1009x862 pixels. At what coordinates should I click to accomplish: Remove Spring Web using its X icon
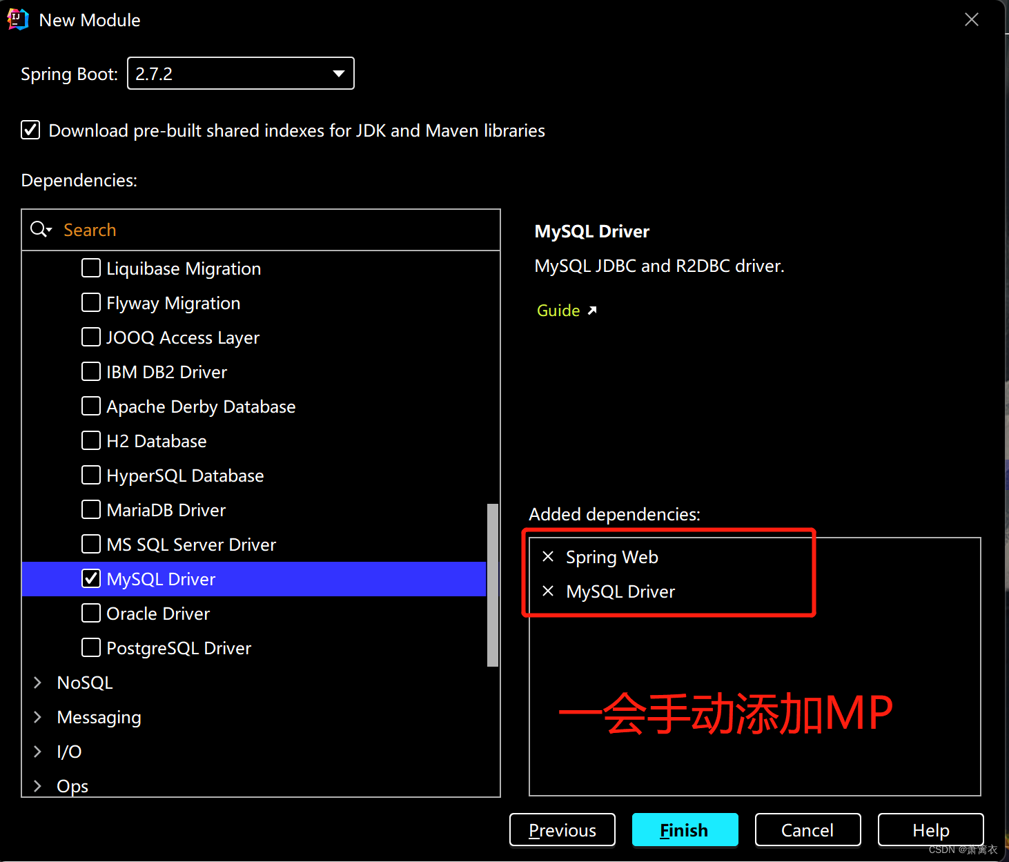point(547,556)
